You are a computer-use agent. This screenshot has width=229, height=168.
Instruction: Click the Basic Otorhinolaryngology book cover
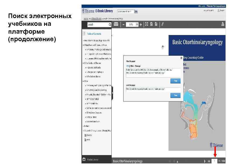click(197, 93)
